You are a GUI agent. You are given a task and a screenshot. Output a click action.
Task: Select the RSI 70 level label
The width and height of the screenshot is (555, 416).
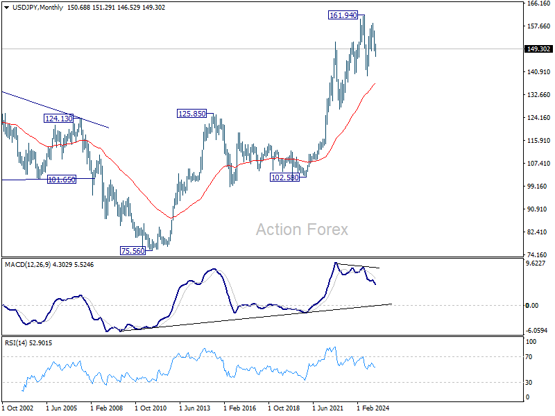pos(529,357)
